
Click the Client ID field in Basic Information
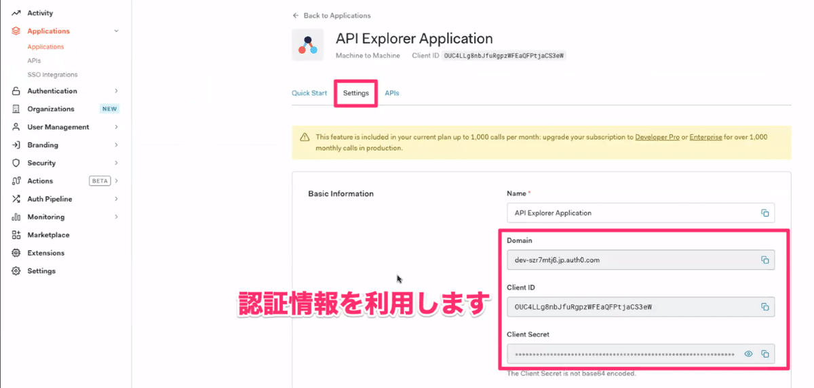[x=640, y=307]
